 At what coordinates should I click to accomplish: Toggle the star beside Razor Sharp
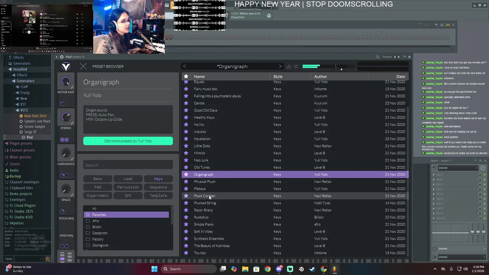pyautogui.click(x=186, y=210)
